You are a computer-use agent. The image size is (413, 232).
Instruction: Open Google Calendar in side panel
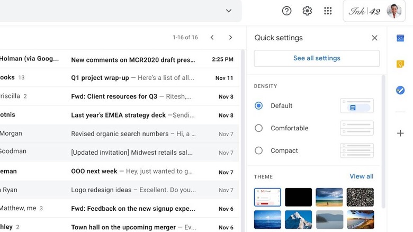coord(400,38)
